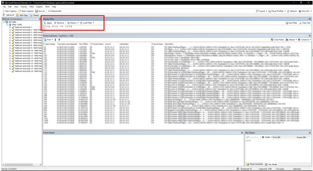The image size is (313, 171).
Task: Open the filter History dropdown
Action: (x=73, y=23)
